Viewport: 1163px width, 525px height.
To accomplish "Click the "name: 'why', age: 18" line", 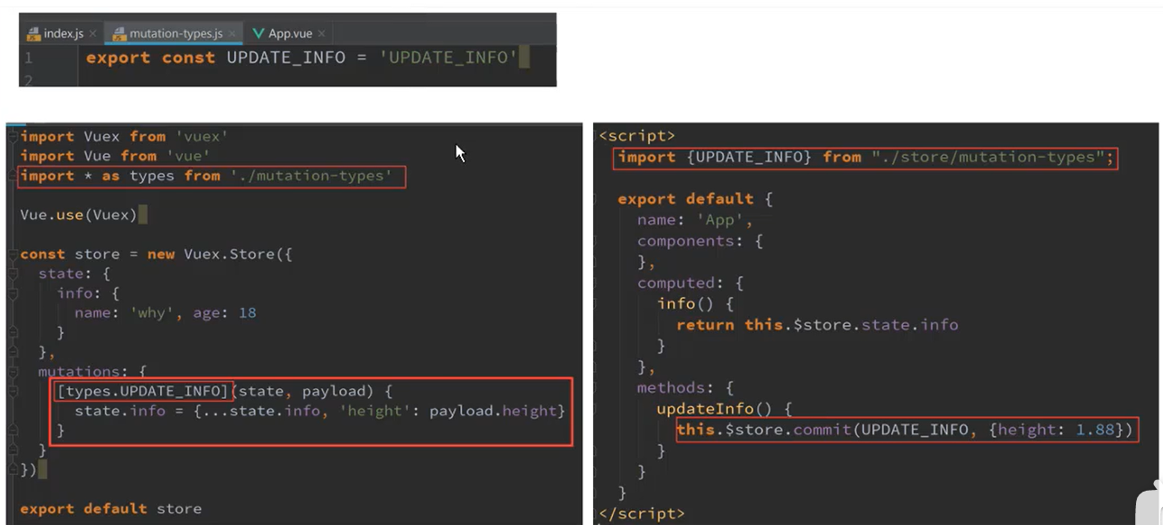I will (166, 313).
